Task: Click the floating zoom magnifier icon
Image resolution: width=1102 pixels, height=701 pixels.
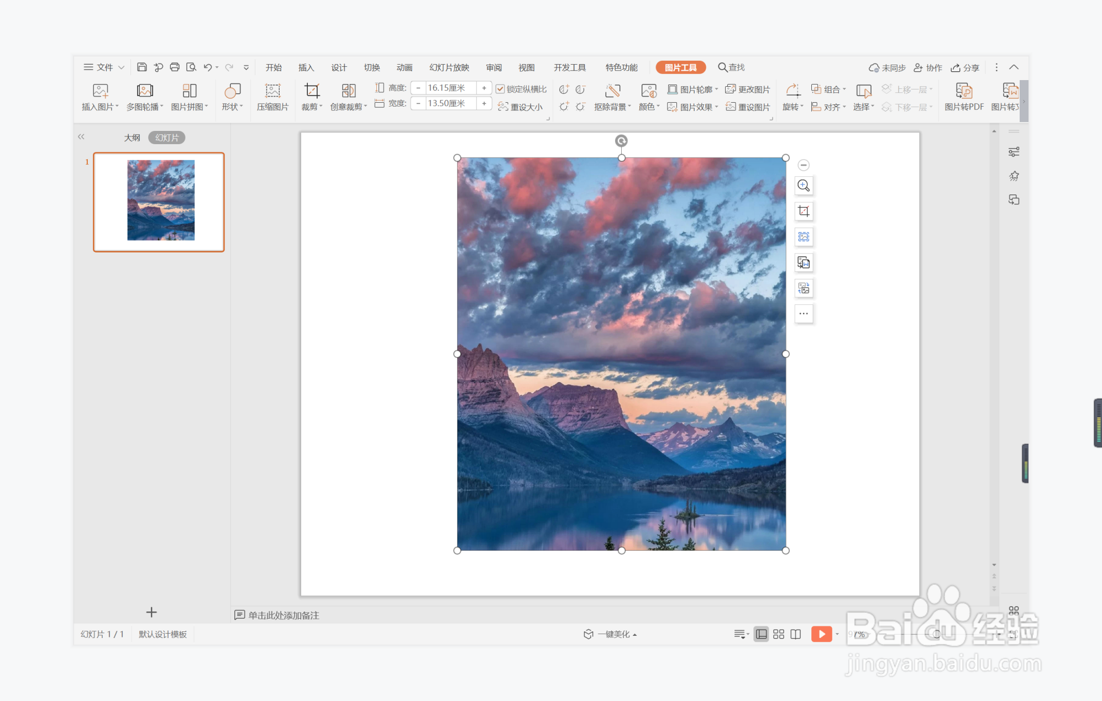Action: pos(804,186)
